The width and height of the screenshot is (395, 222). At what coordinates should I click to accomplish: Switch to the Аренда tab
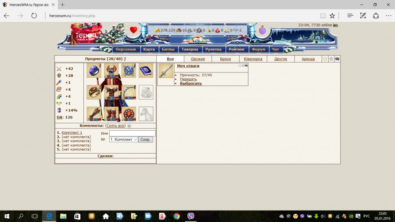coord(308,59)
